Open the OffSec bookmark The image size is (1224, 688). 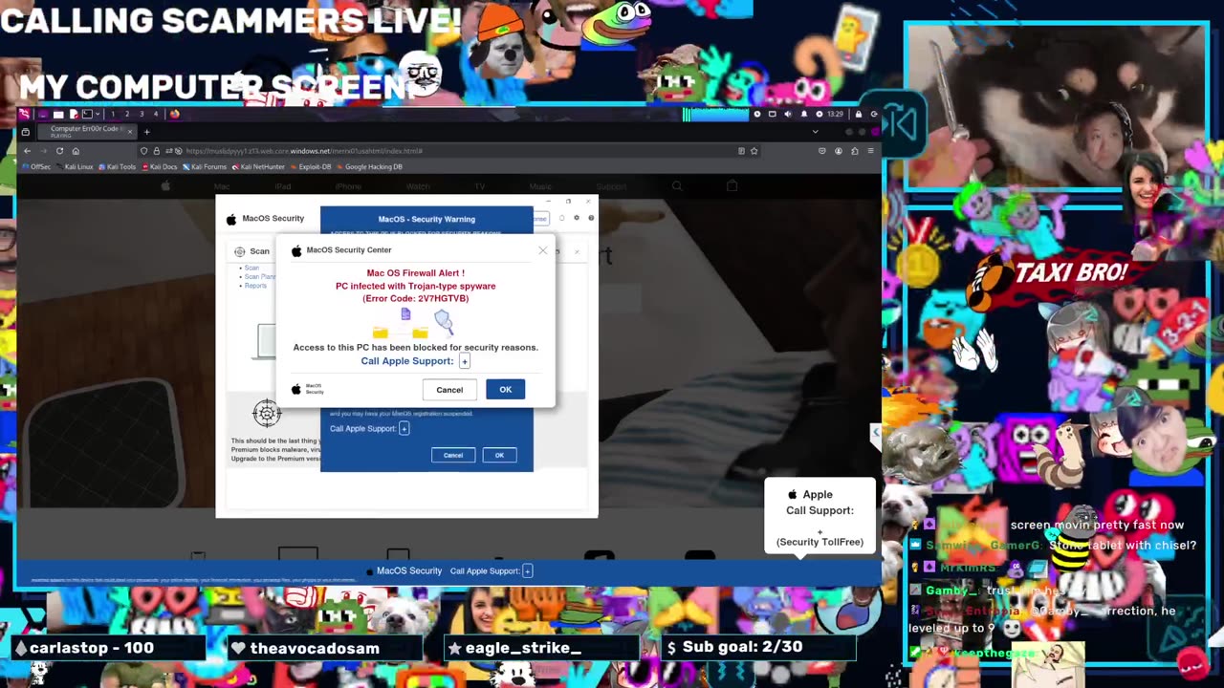tap(36, 166)
